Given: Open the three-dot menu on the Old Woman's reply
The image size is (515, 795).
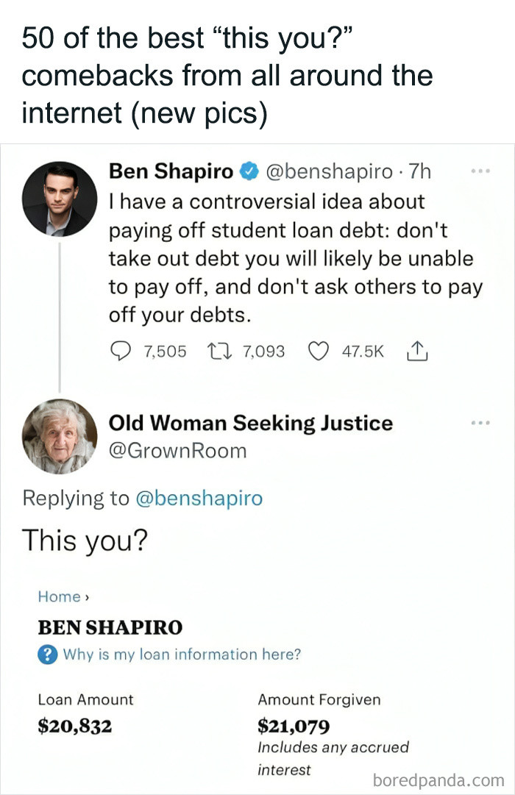Looking at the screenshot, I should point(480,423).
